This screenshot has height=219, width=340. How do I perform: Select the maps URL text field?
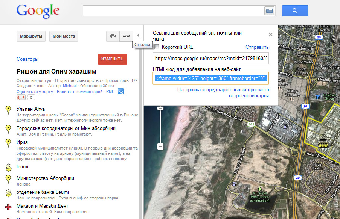point(211,58)
